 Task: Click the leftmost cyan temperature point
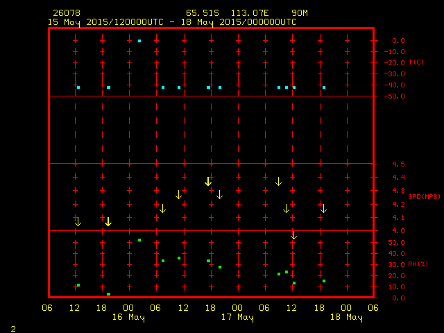pyautogui.click(x=78, y=87)
